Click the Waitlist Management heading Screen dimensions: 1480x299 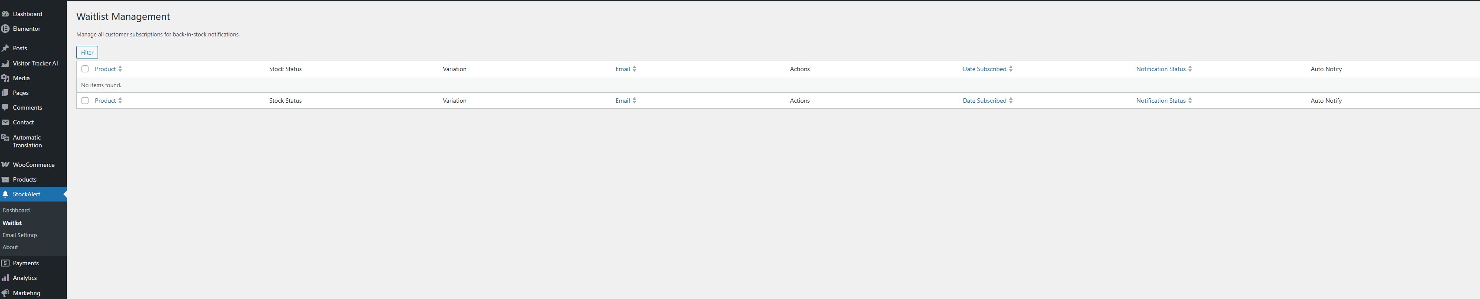click(x=123, y=16)
